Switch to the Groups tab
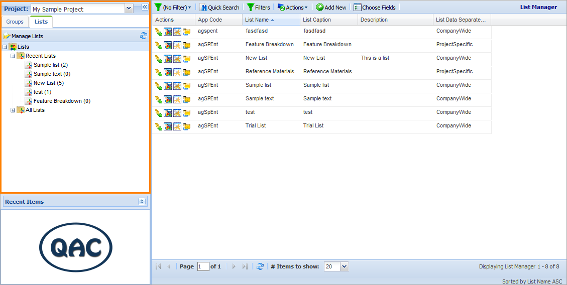 click(x=15, y=22)
